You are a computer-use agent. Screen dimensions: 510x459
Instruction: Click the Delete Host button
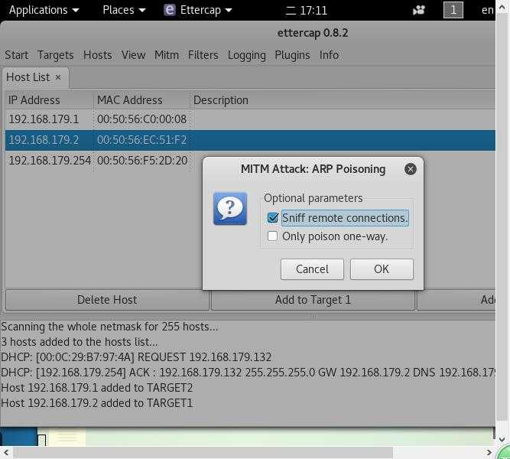107,300
